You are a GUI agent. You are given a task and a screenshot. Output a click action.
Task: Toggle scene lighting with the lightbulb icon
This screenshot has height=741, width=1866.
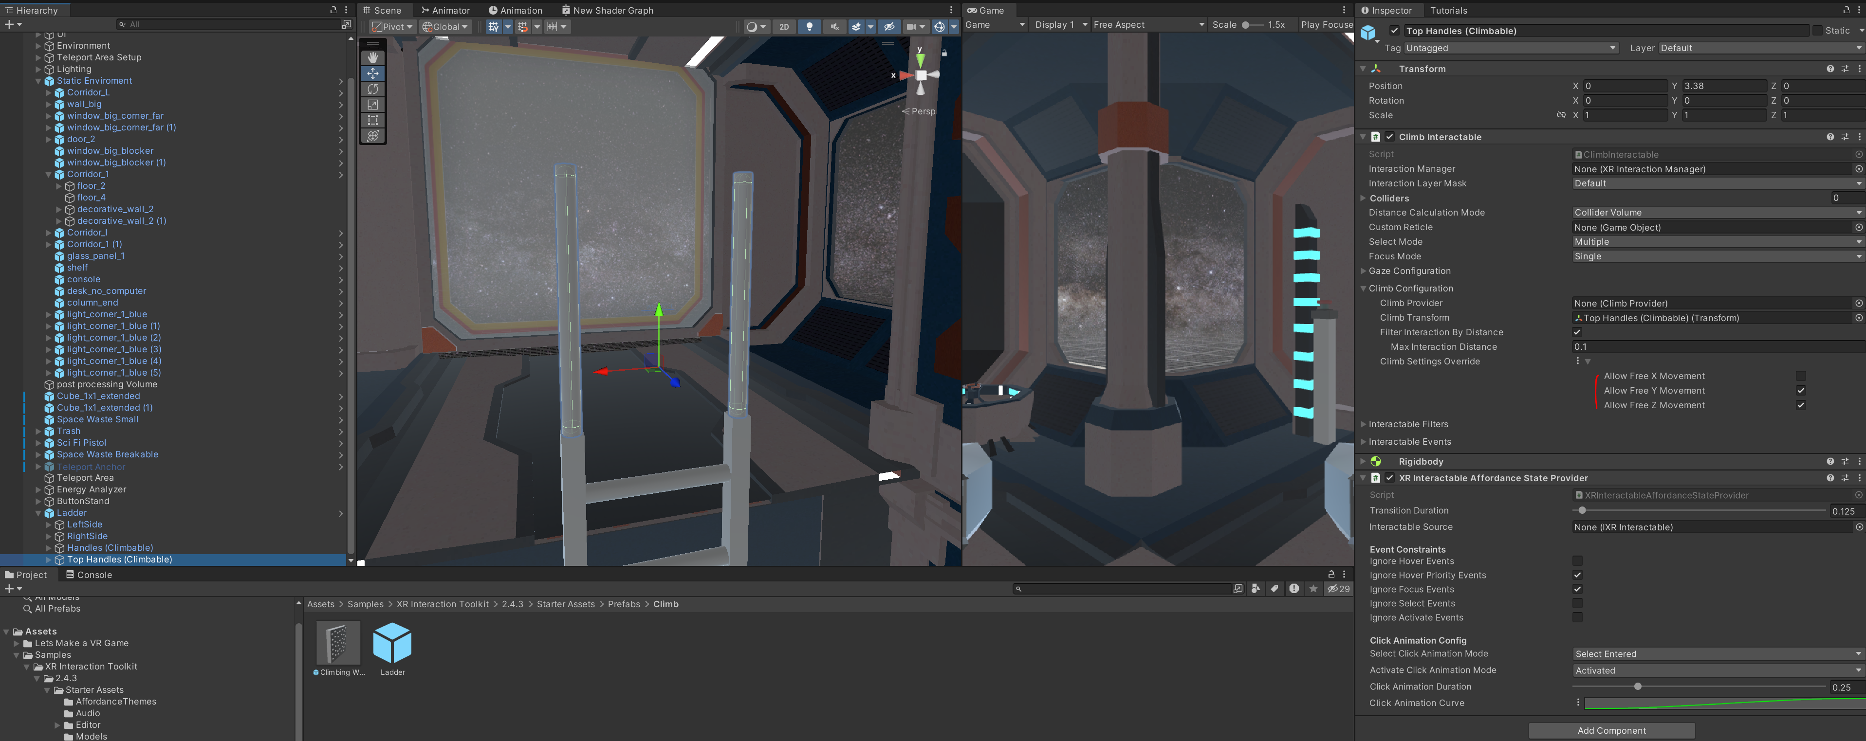pyautogui.click(x=809, y=27)
